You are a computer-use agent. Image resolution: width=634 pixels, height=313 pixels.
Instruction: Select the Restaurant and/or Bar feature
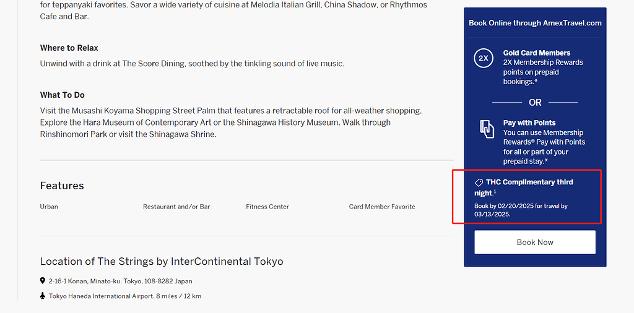coord(176,207)
